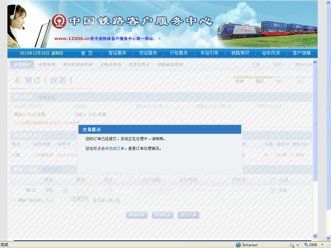Click the zoom magnifier icon in status bar
Screen dimensions: 331x248
[306, 245]
